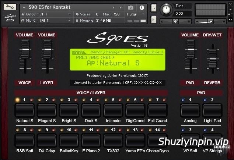Open the Midi Ch dropdown
This screenshot has height=160, width=234.
click(69, 20)
